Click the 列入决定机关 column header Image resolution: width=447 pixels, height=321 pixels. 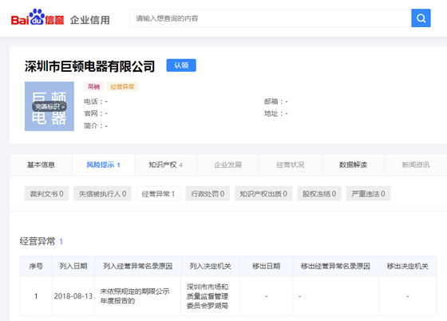211,266
